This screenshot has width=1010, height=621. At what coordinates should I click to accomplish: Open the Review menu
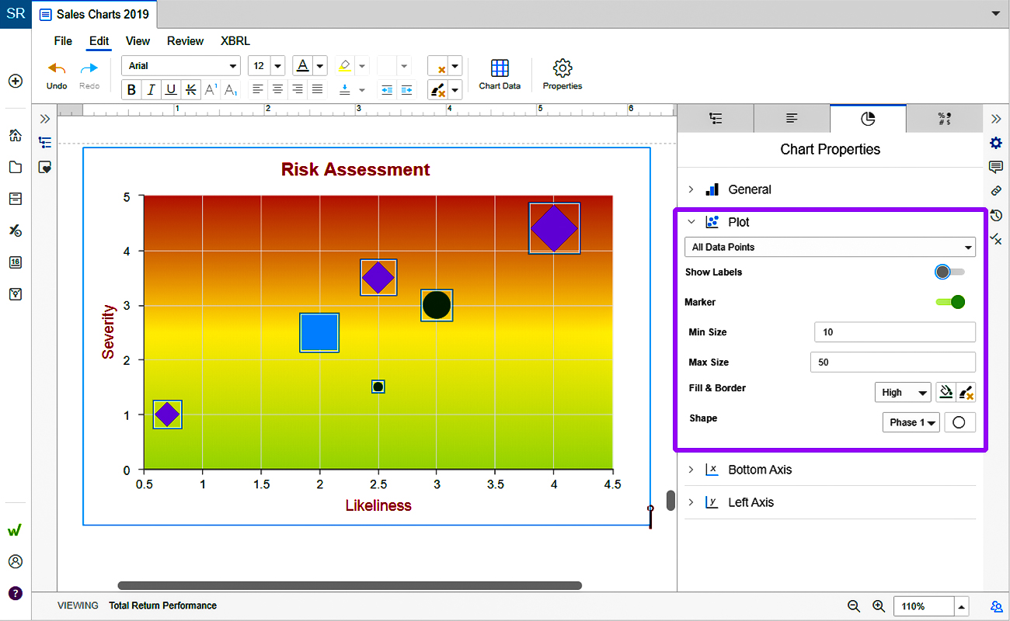[x=185, y=41]
